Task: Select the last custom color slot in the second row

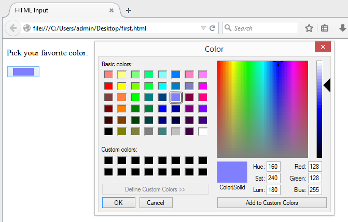Action: pyautogui.click(x=203, y=172)
